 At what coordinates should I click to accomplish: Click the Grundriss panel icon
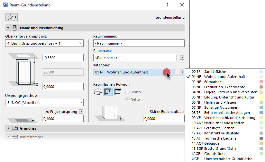tap(15, 128)
